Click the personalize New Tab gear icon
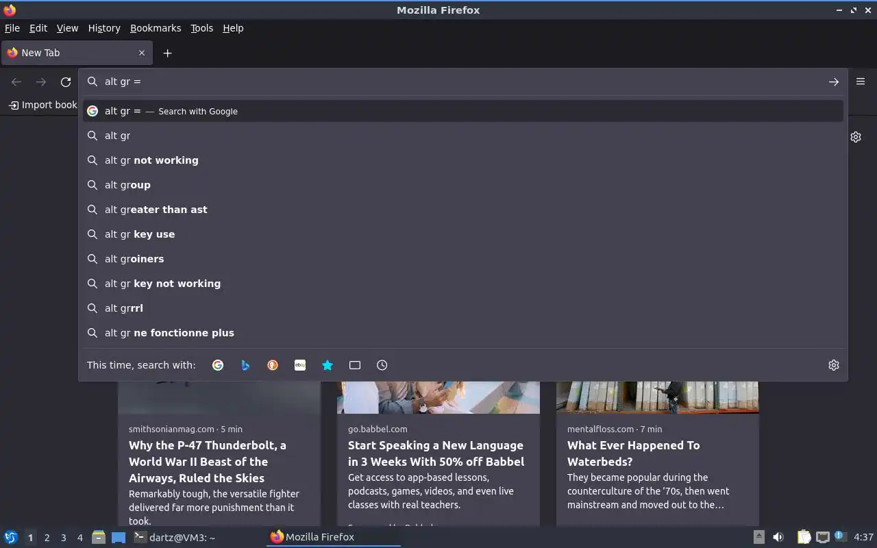The image size is (877, 548). [x=856, y=137]
